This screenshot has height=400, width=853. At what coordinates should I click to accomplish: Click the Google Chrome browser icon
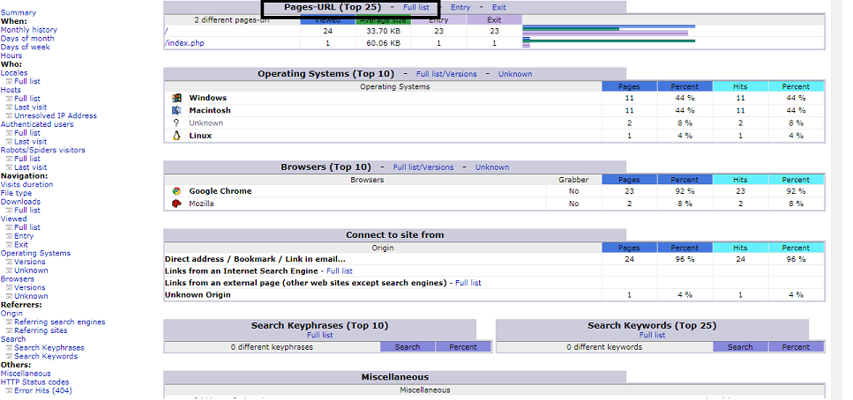pos(176,191)
